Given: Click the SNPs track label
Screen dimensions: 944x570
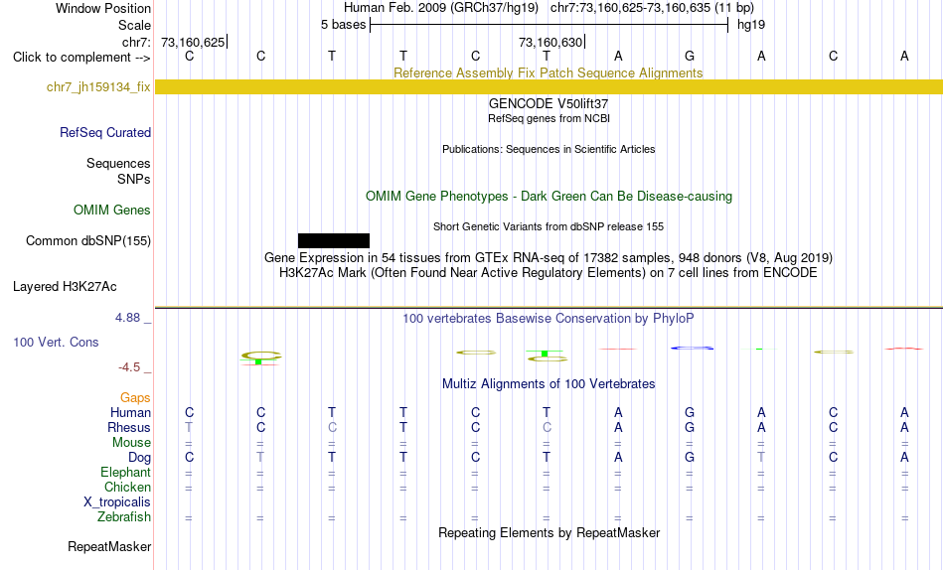Looking at the screenshot, I should click(x=134, y=179).
